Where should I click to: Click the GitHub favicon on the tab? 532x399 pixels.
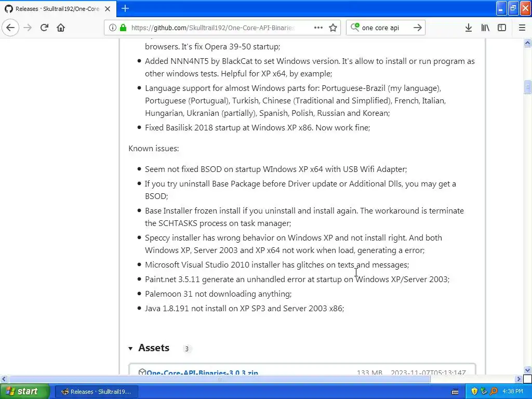coord(9,9)
